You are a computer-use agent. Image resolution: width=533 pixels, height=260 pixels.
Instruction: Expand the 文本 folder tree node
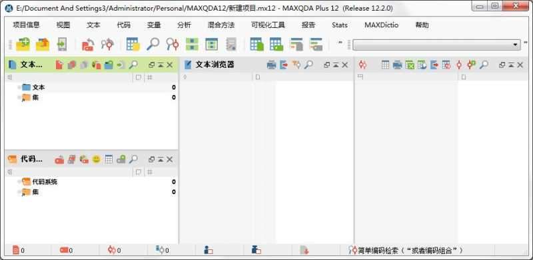coord(19,88)
